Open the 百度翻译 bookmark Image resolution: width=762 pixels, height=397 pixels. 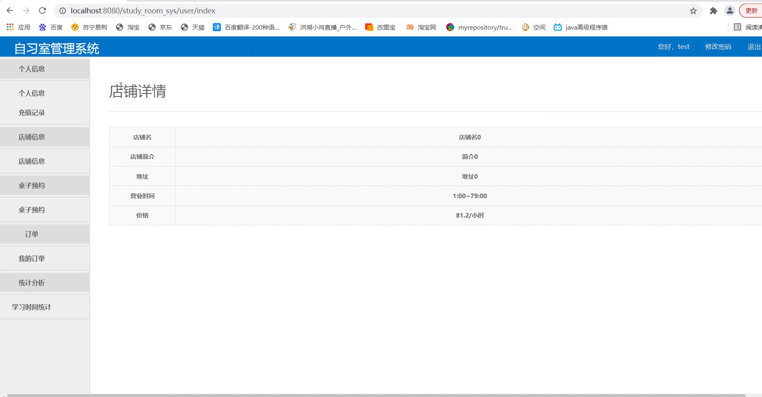[x=246, y=27]
